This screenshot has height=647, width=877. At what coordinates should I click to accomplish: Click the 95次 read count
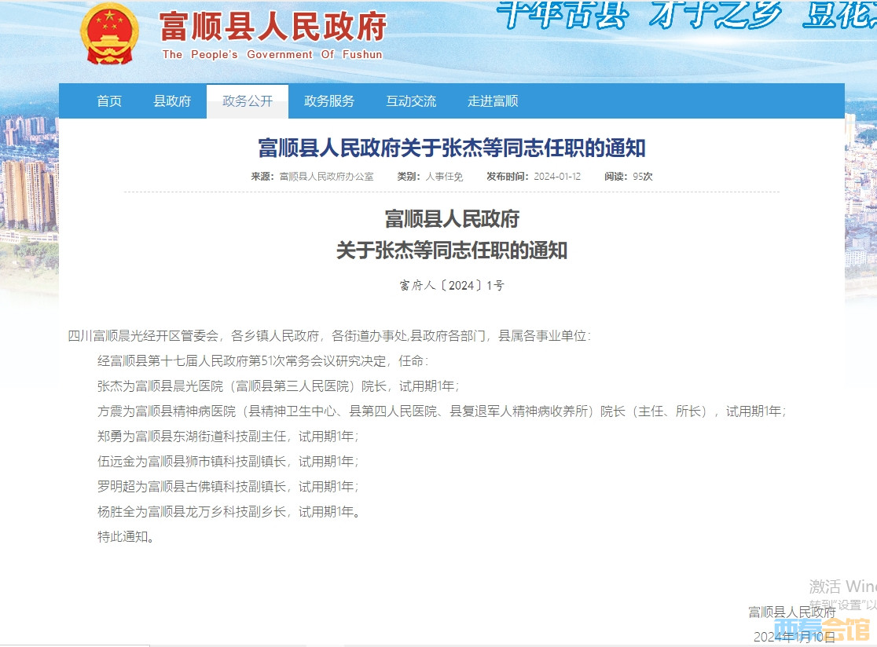642,177
